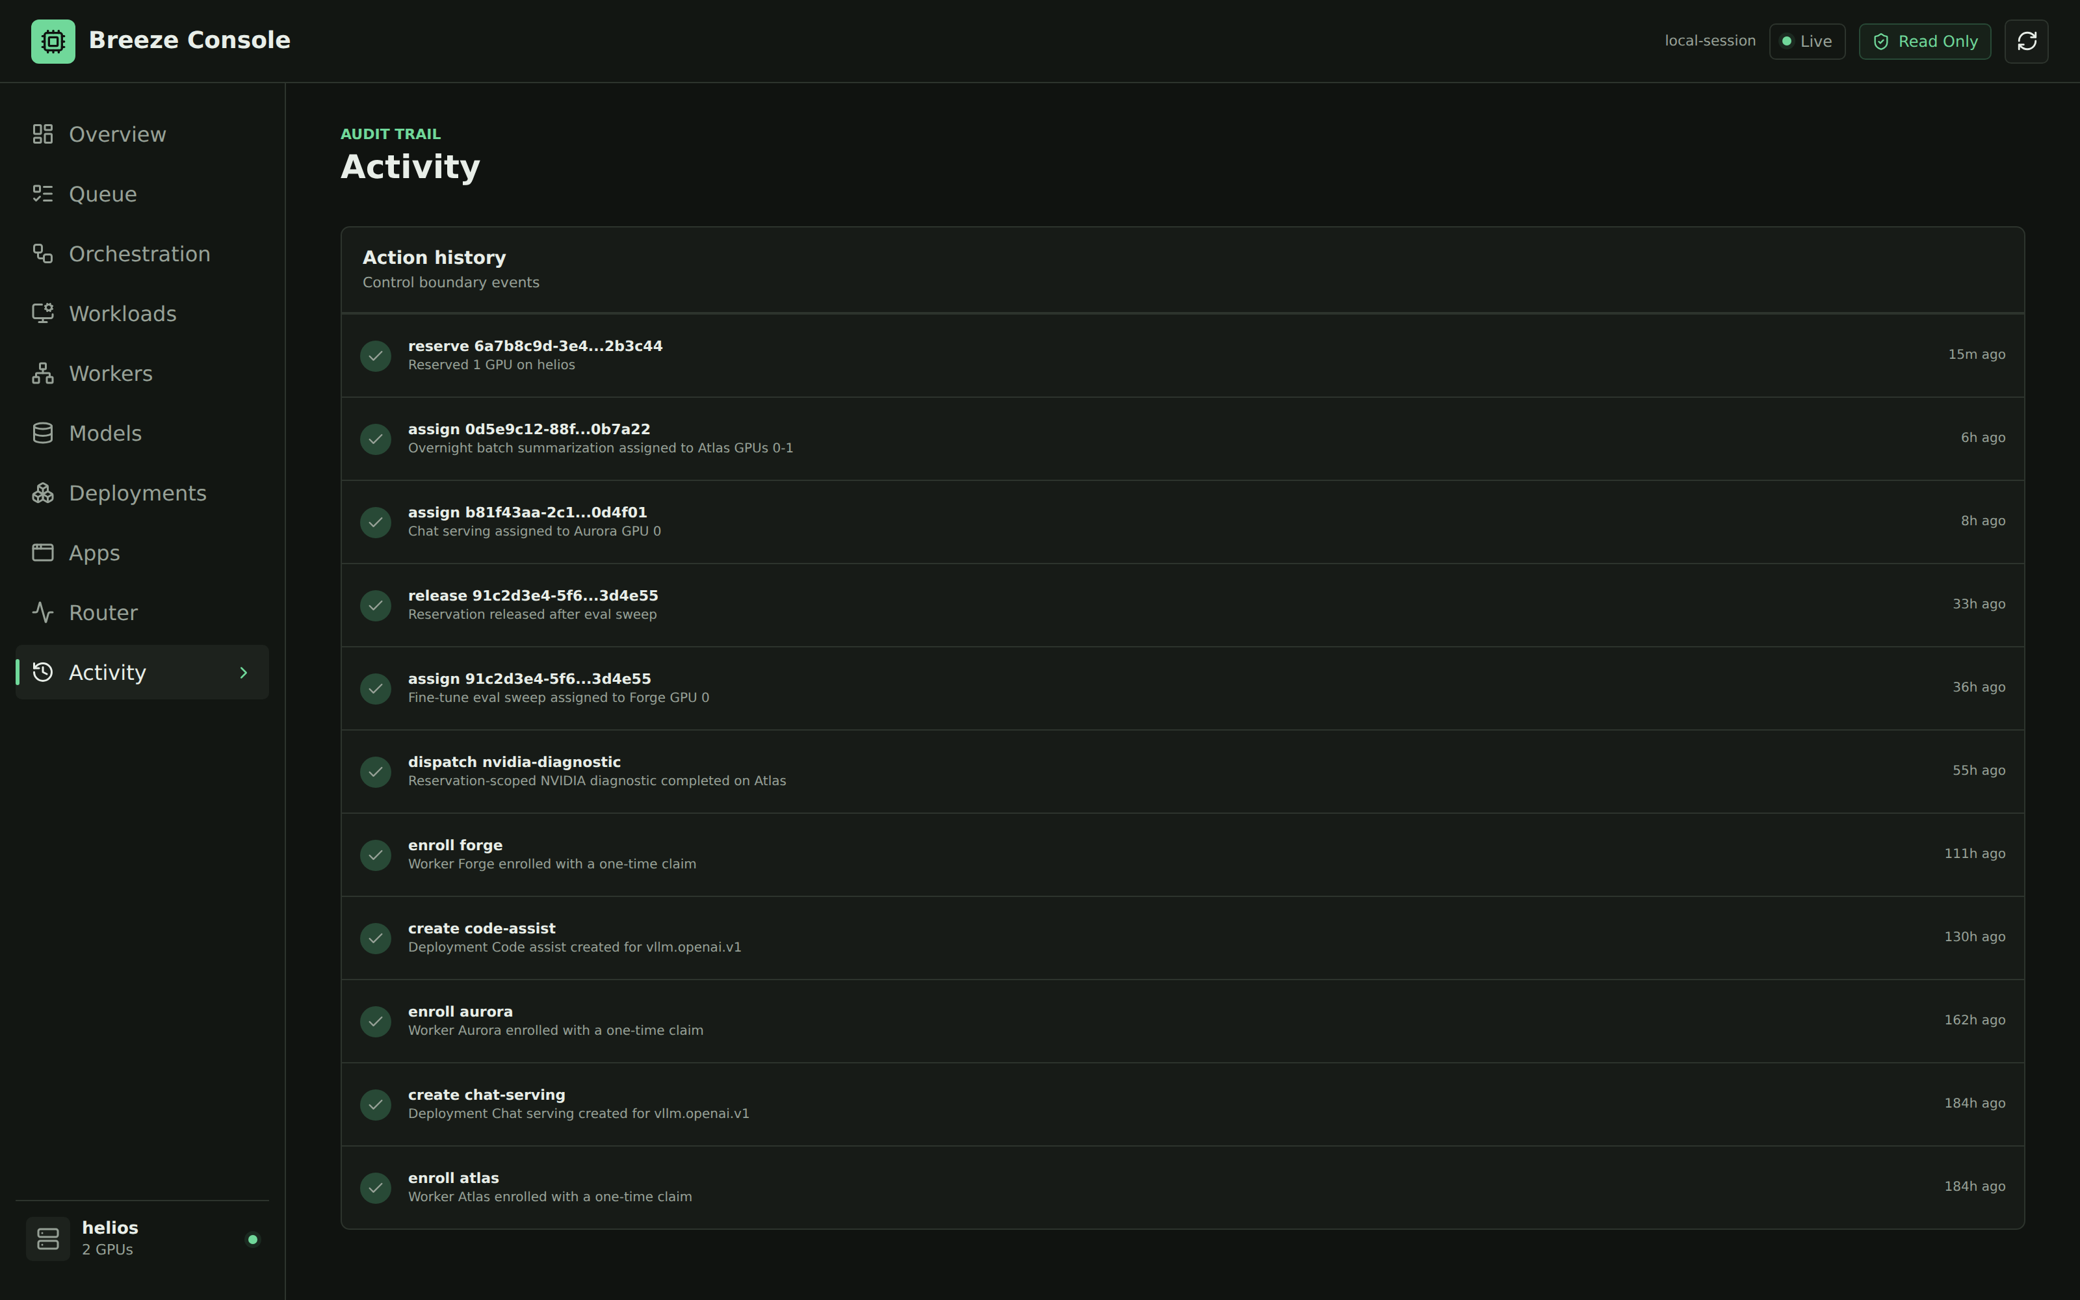The width and height of the screenshot is (2080, 1300).
Task: Click the '15m ago' timestamp
Action: [x=1976, y=354]
